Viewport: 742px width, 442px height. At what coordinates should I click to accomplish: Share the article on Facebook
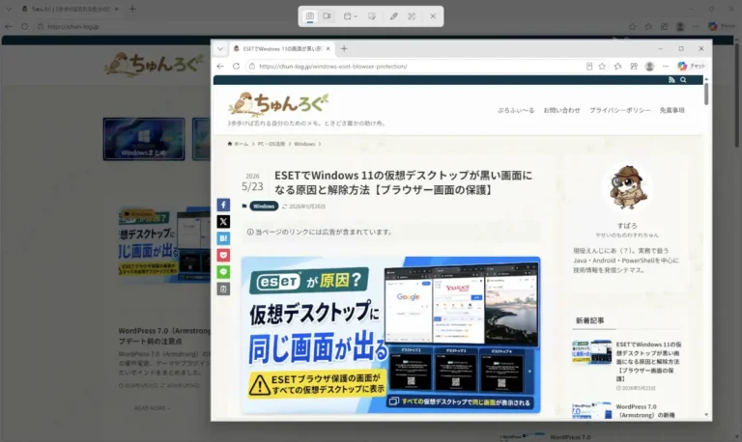tap(223, 205)
